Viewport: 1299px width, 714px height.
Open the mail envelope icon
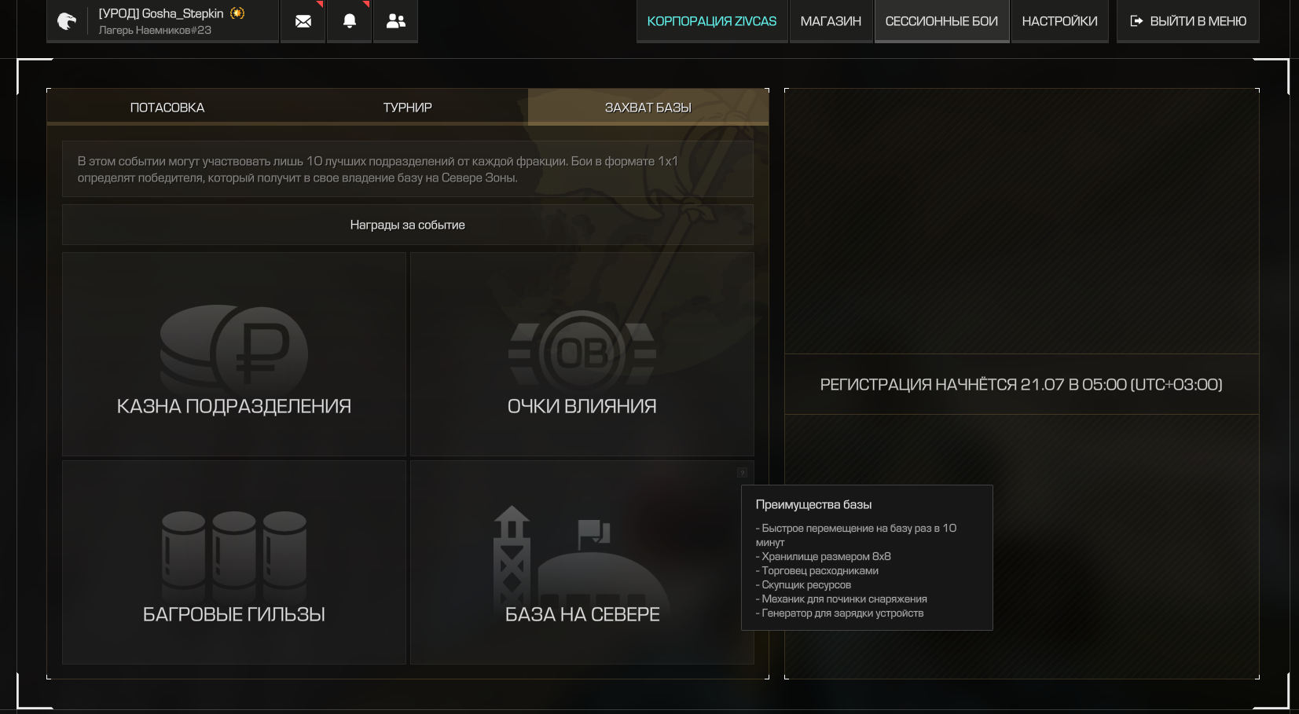(x=303, y=21)
